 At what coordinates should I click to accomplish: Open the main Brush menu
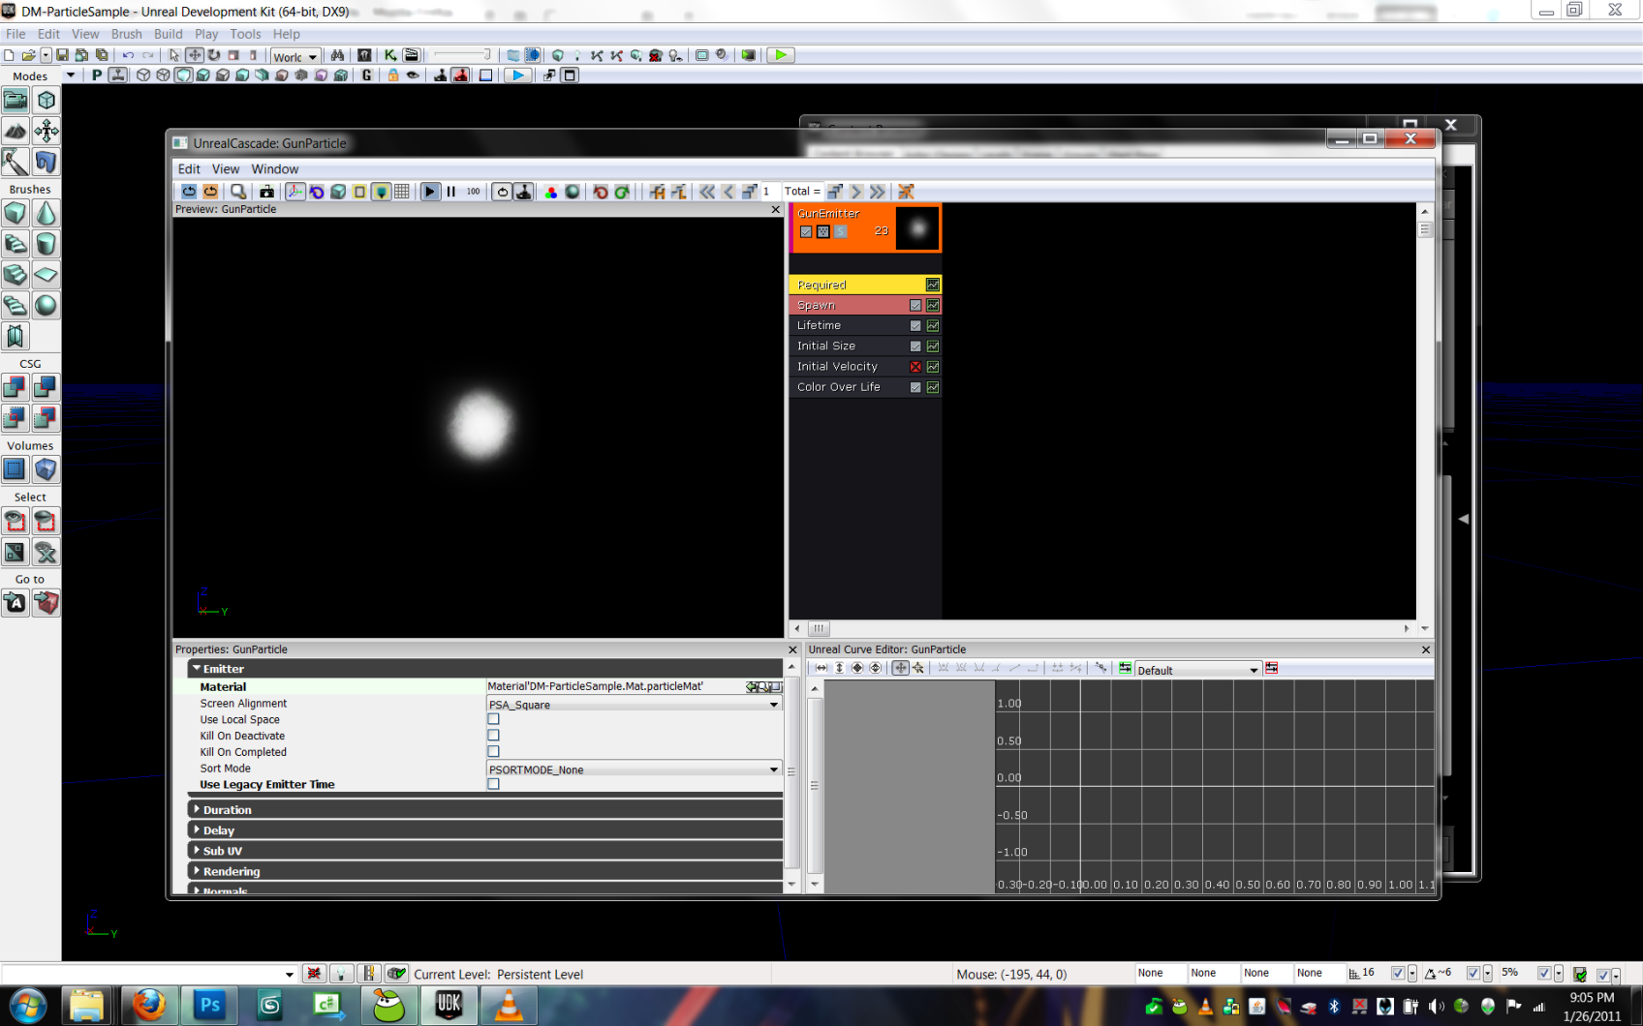[x=126, y=34]
